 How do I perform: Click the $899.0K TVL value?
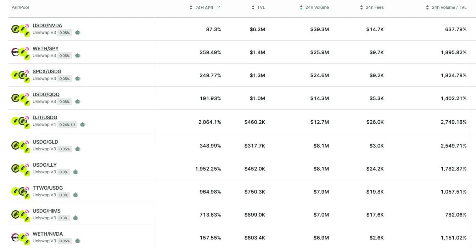click(255, 215)
